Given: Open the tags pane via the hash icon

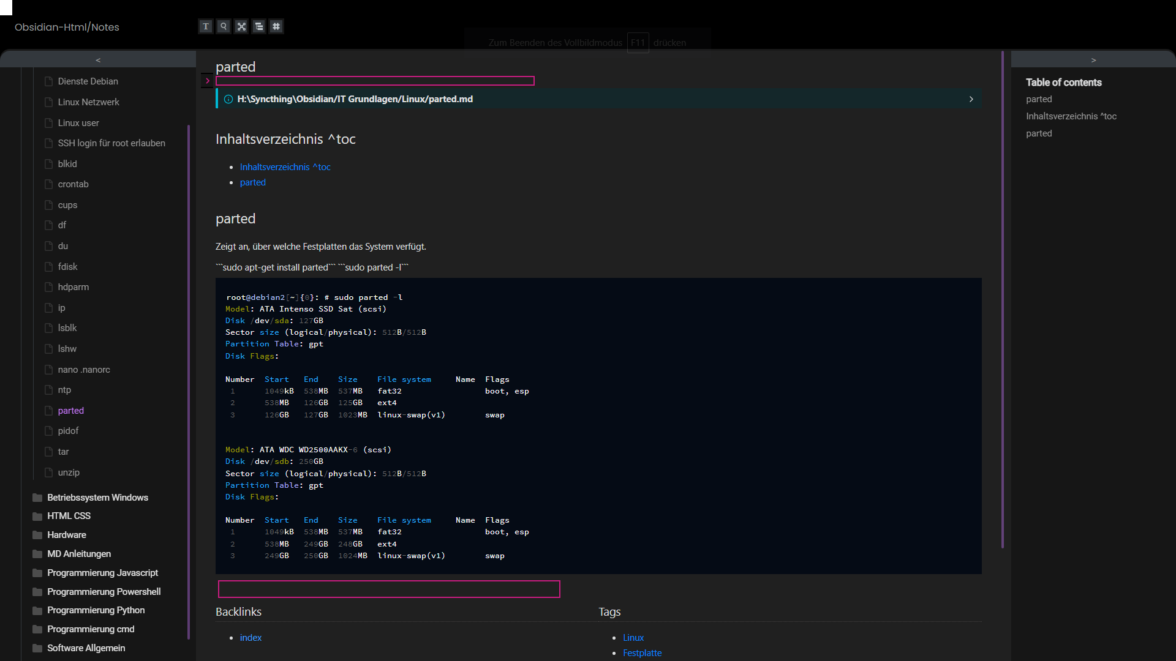Looking at the screenshot, I should (276, 26).
